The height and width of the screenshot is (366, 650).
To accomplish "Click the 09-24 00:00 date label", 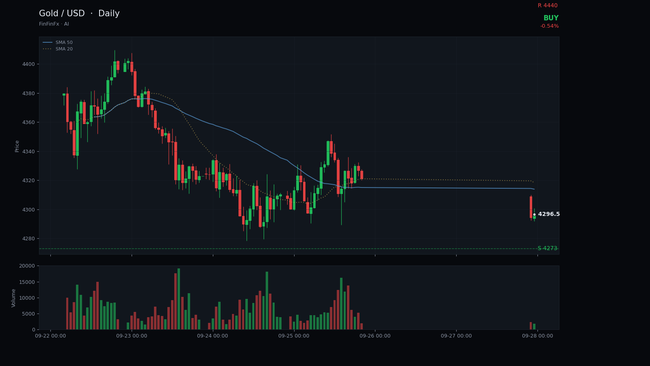I will [213, 336].
